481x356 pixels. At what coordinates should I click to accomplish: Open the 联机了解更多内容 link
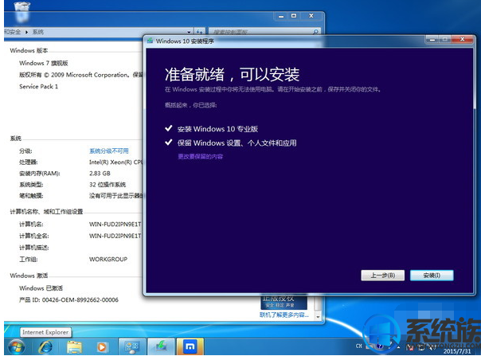[284, 315]
